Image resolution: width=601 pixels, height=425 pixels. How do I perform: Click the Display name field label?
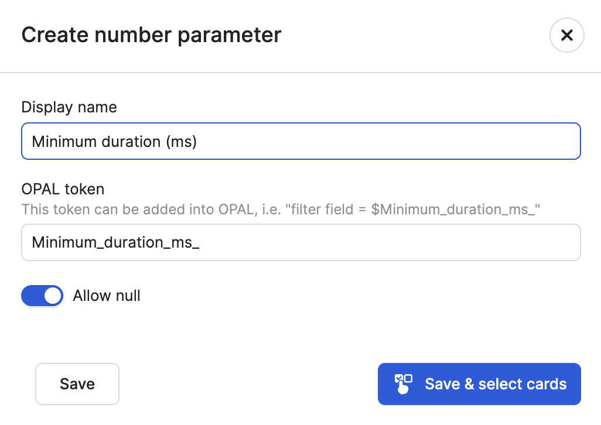click(69, 107)
